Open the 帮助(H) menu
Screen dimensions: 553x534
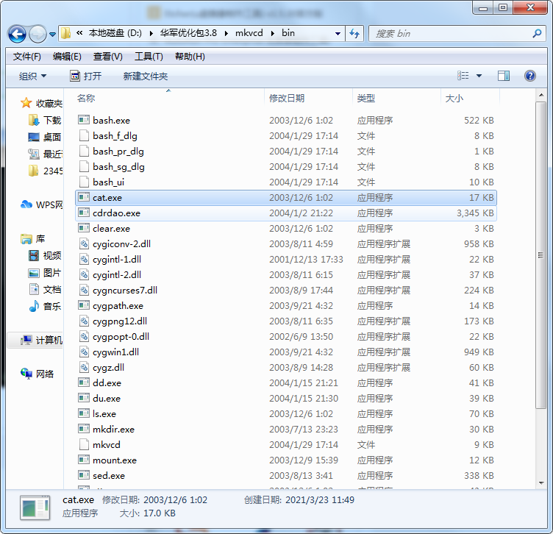[190, 57]
